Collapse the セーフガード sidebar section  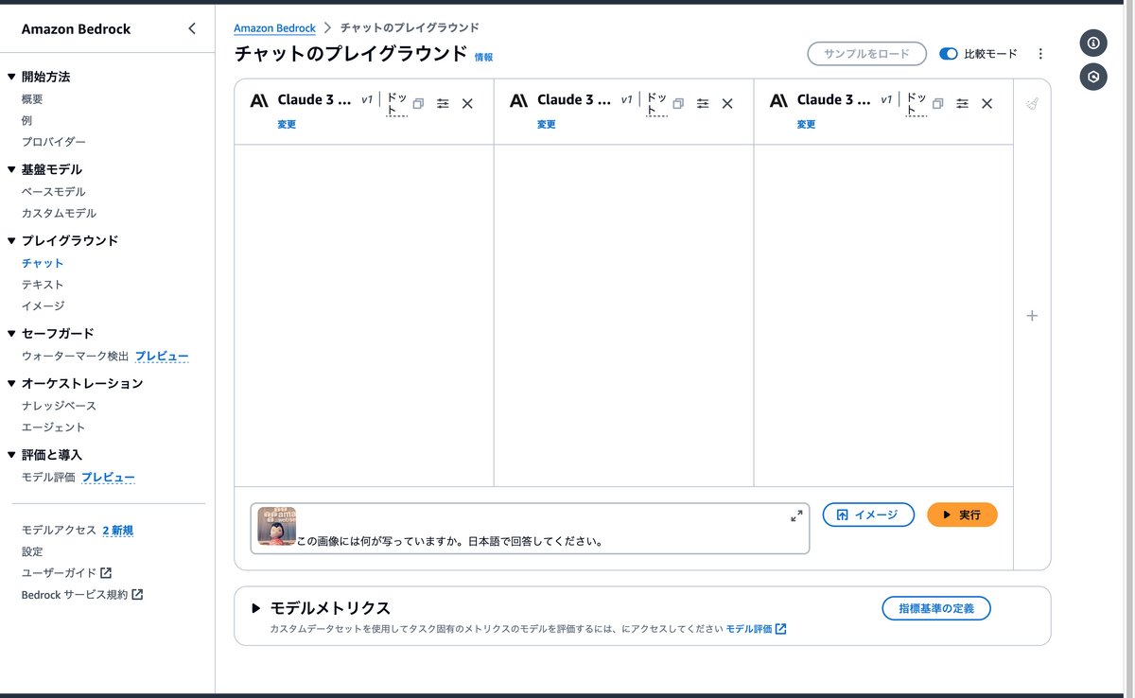pos(11,334)
